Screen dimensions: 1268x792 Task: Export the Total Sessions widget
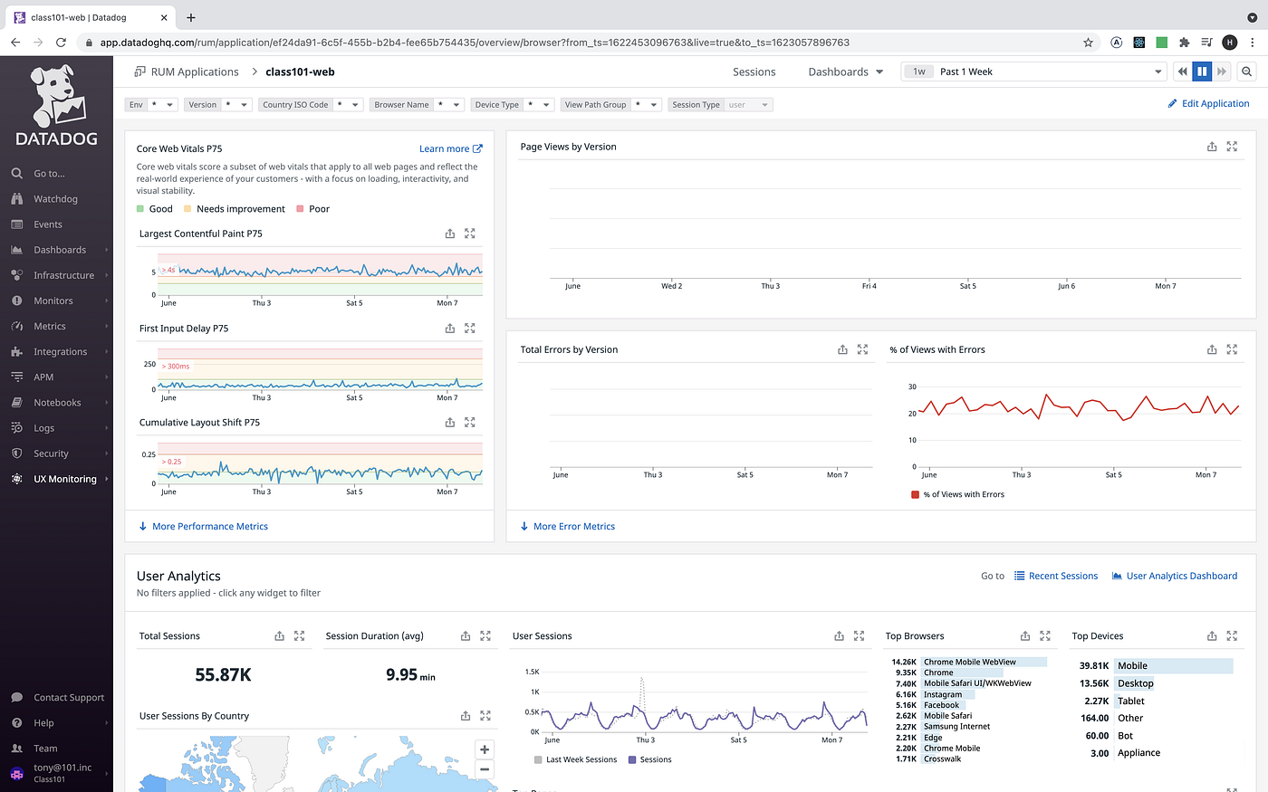click(x=279, y=636)
